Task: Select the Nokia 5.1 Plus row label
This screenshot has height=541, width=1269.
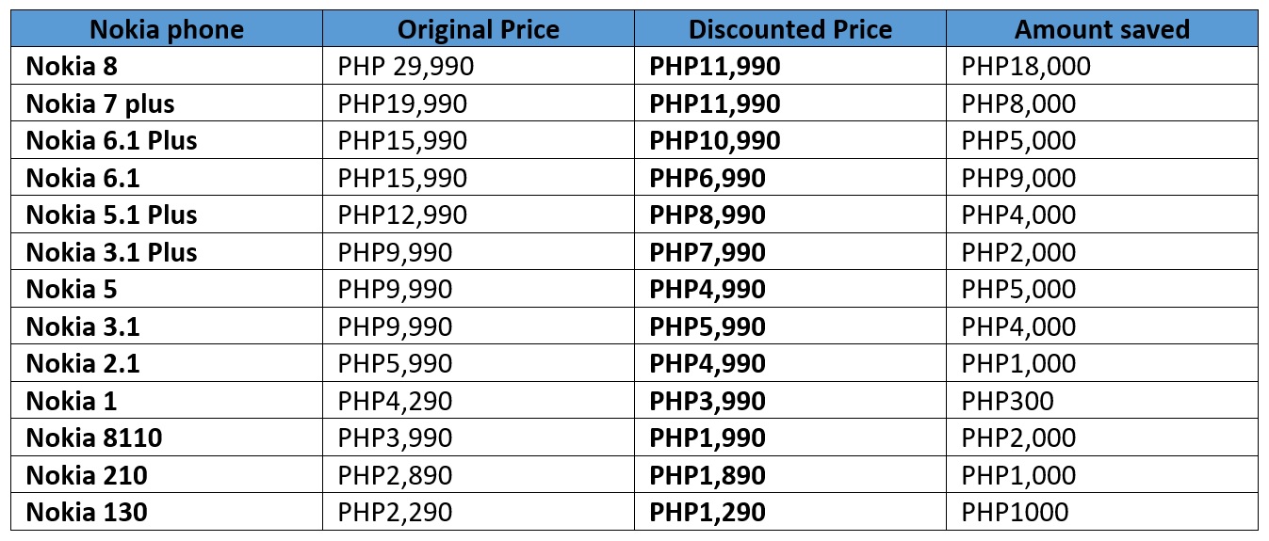Action: click(167, 215)
